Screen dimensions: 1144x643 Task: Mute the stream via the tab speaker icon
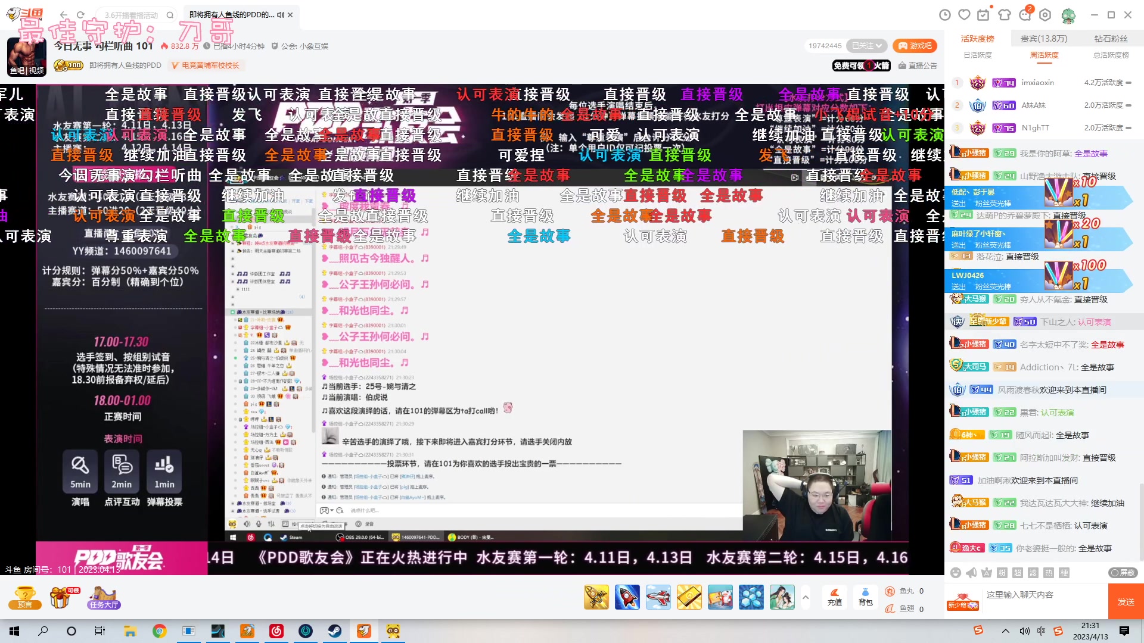pyautogui.click(x=280, y=15)
